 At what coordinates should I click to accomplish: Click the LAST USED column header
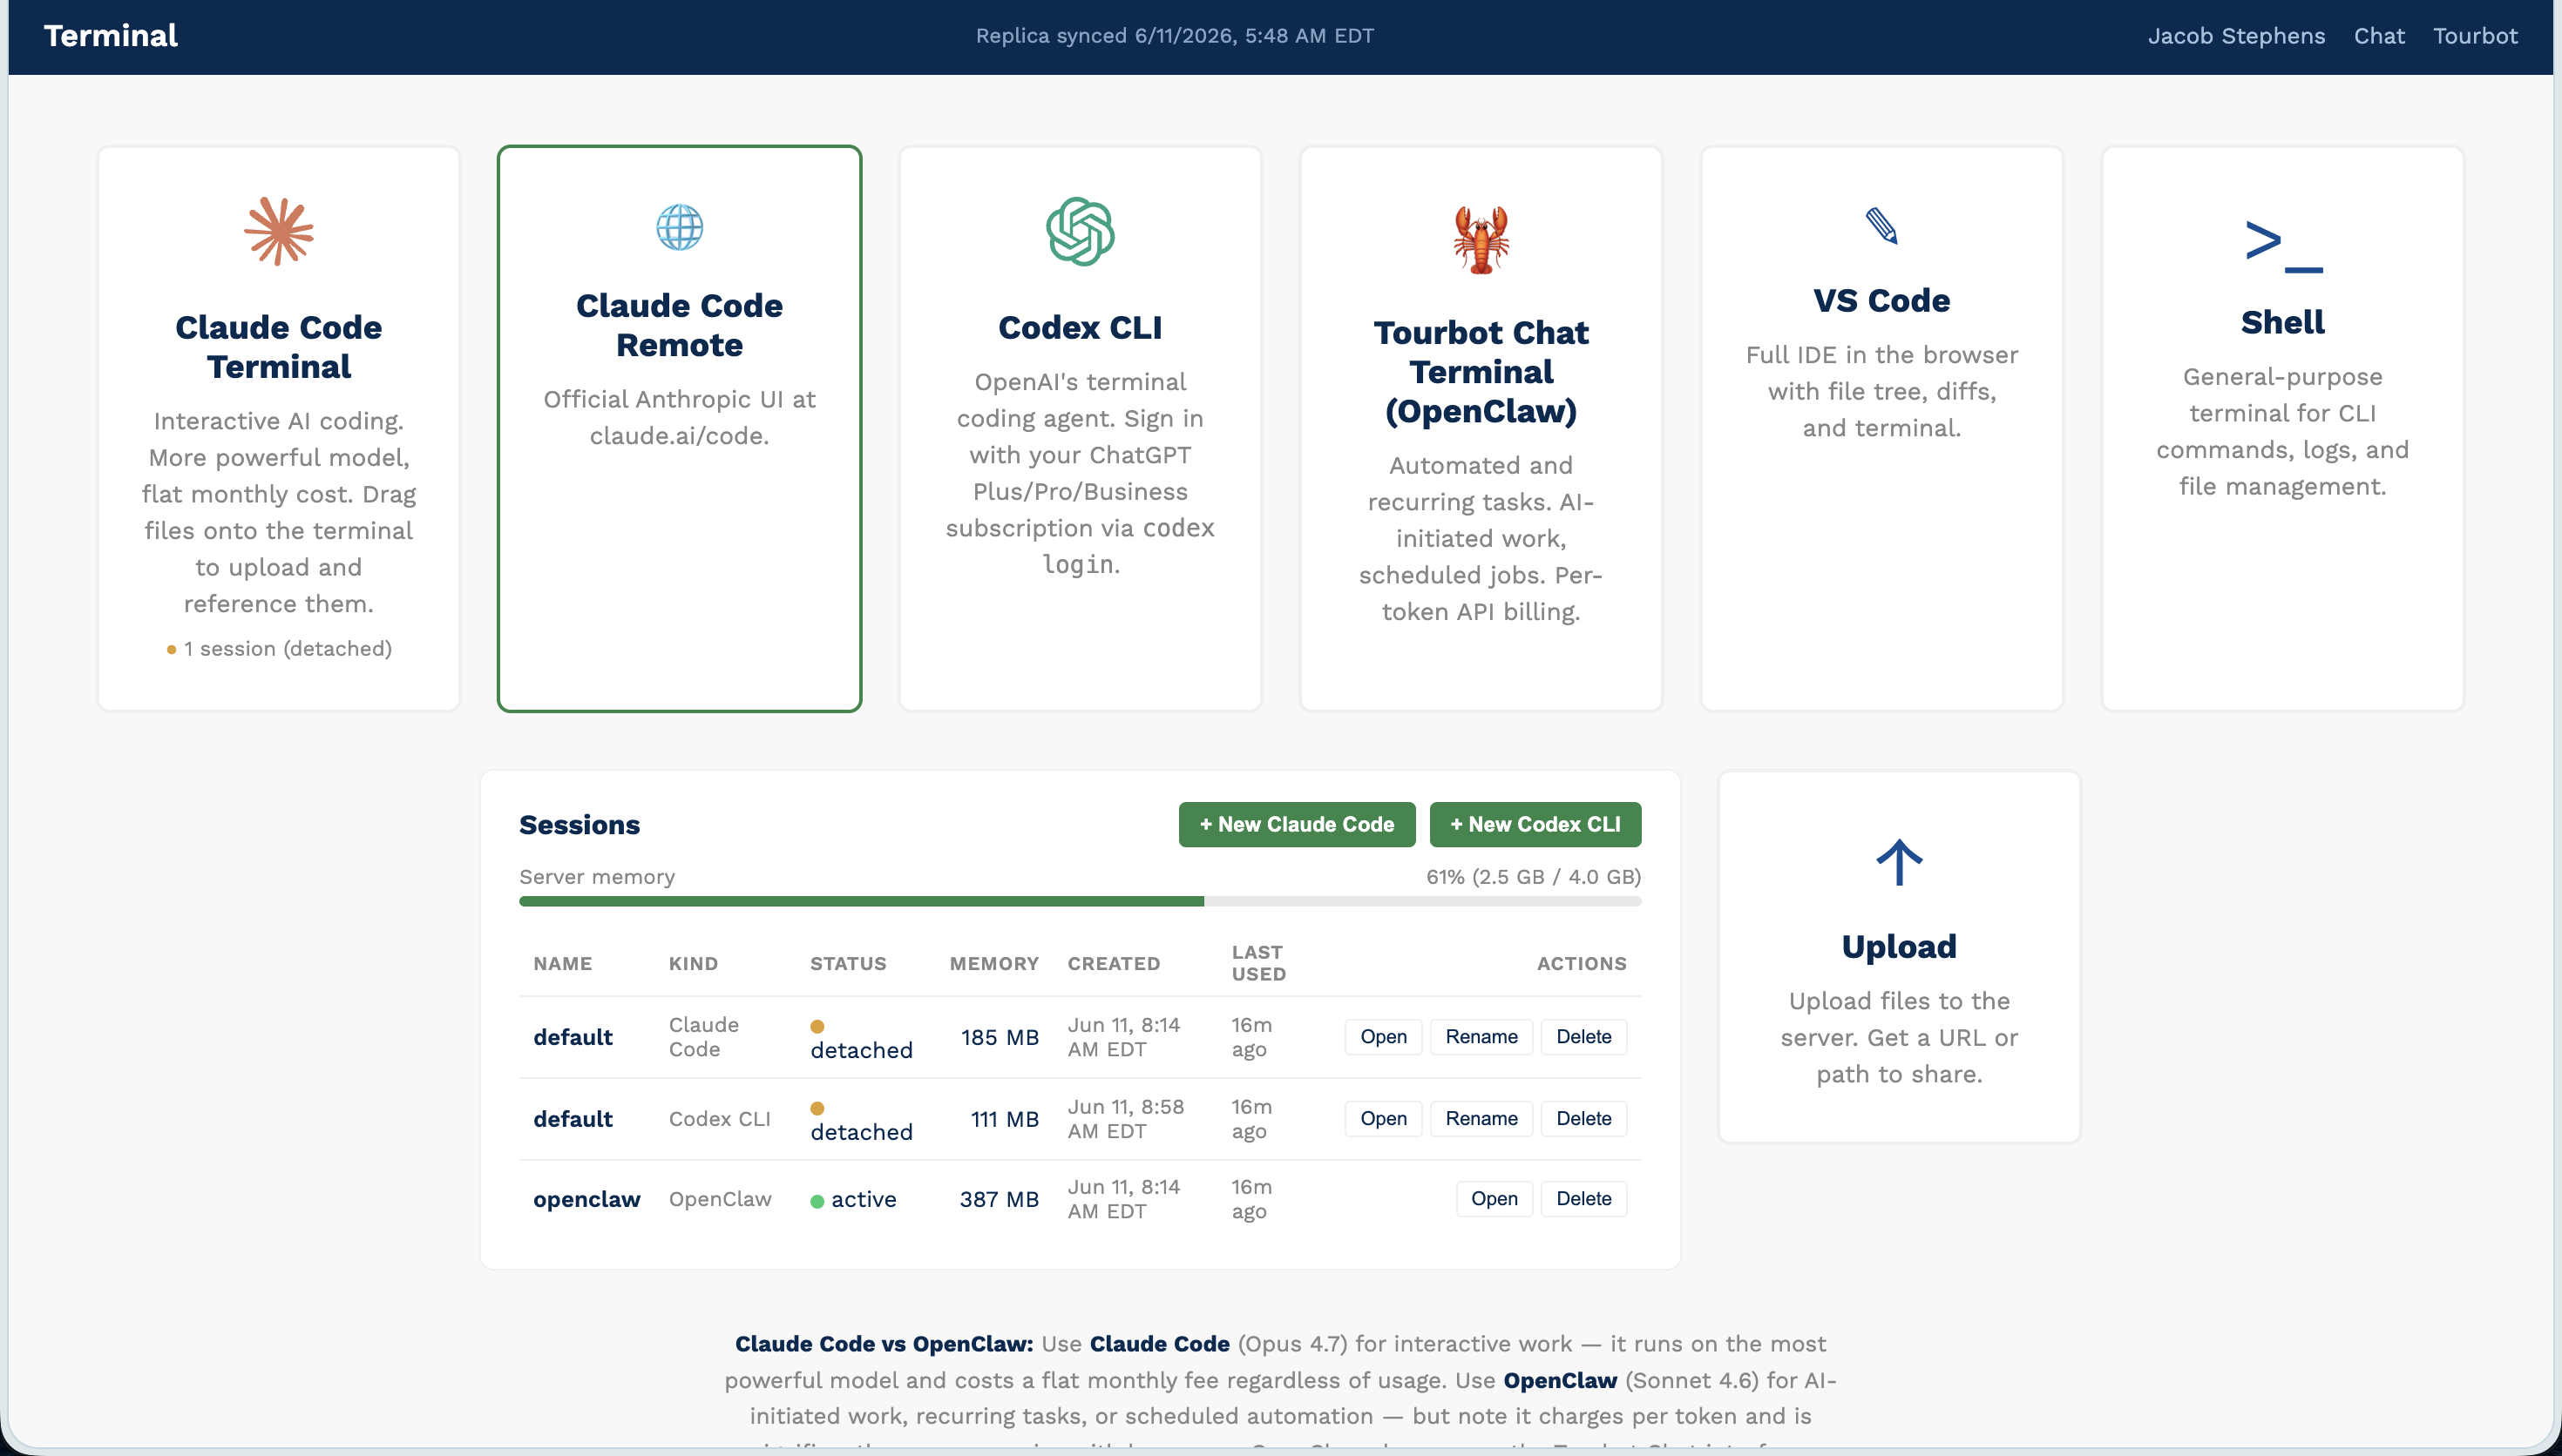point(1258,963)
